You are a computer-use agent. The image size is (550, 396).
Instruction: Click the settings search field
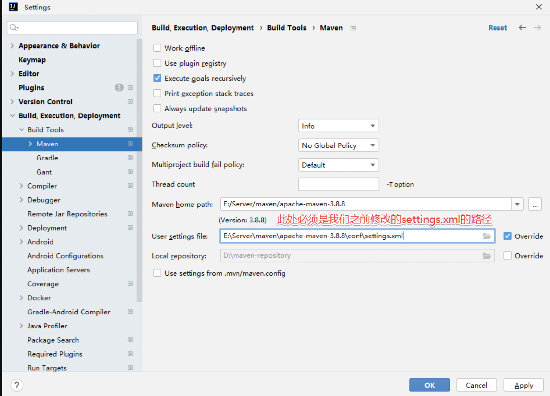tap(72, 27)
